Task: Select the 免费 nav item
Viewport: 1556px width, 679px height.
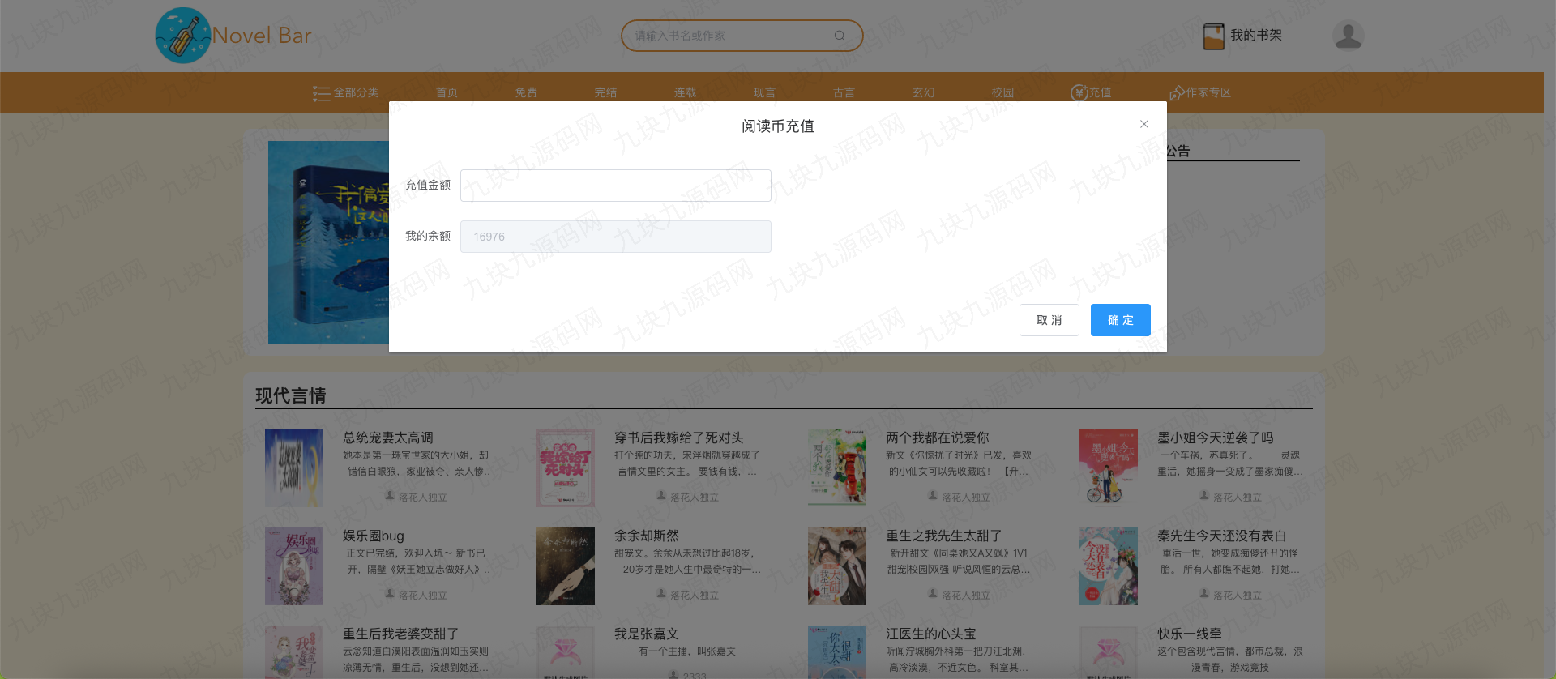Action: 527,93
